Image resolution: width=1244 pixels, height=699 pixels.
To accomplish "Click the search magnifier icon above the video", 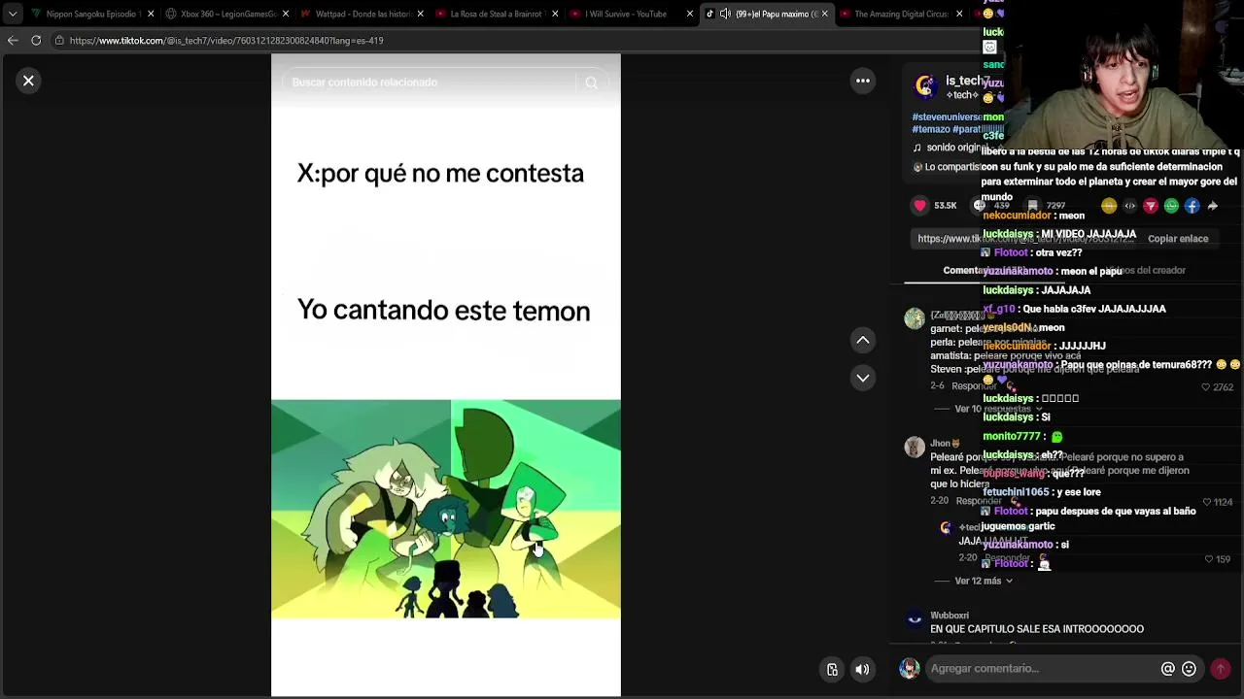I will [591, 83].
